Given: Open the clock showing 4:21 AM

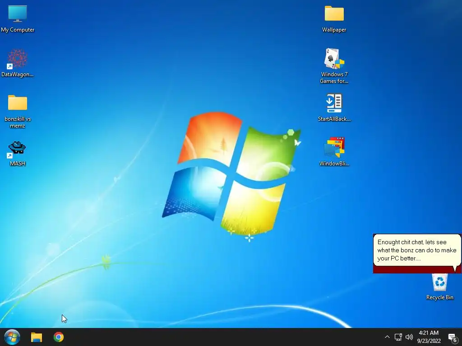Looking at the screenshot, I should point(429,337).
